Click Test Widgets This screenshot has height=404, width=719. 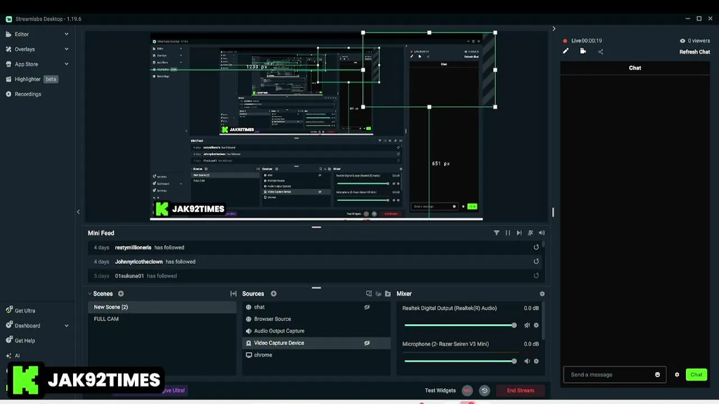pos(440,391)
